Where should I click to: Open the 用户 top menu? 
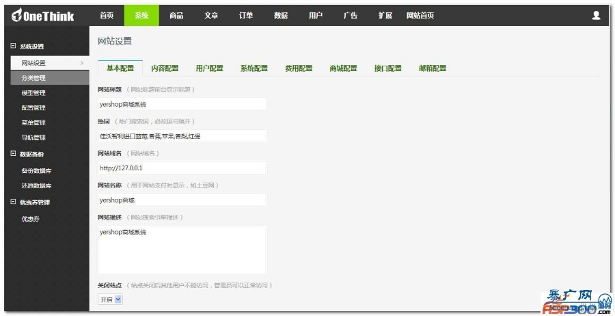316,16
